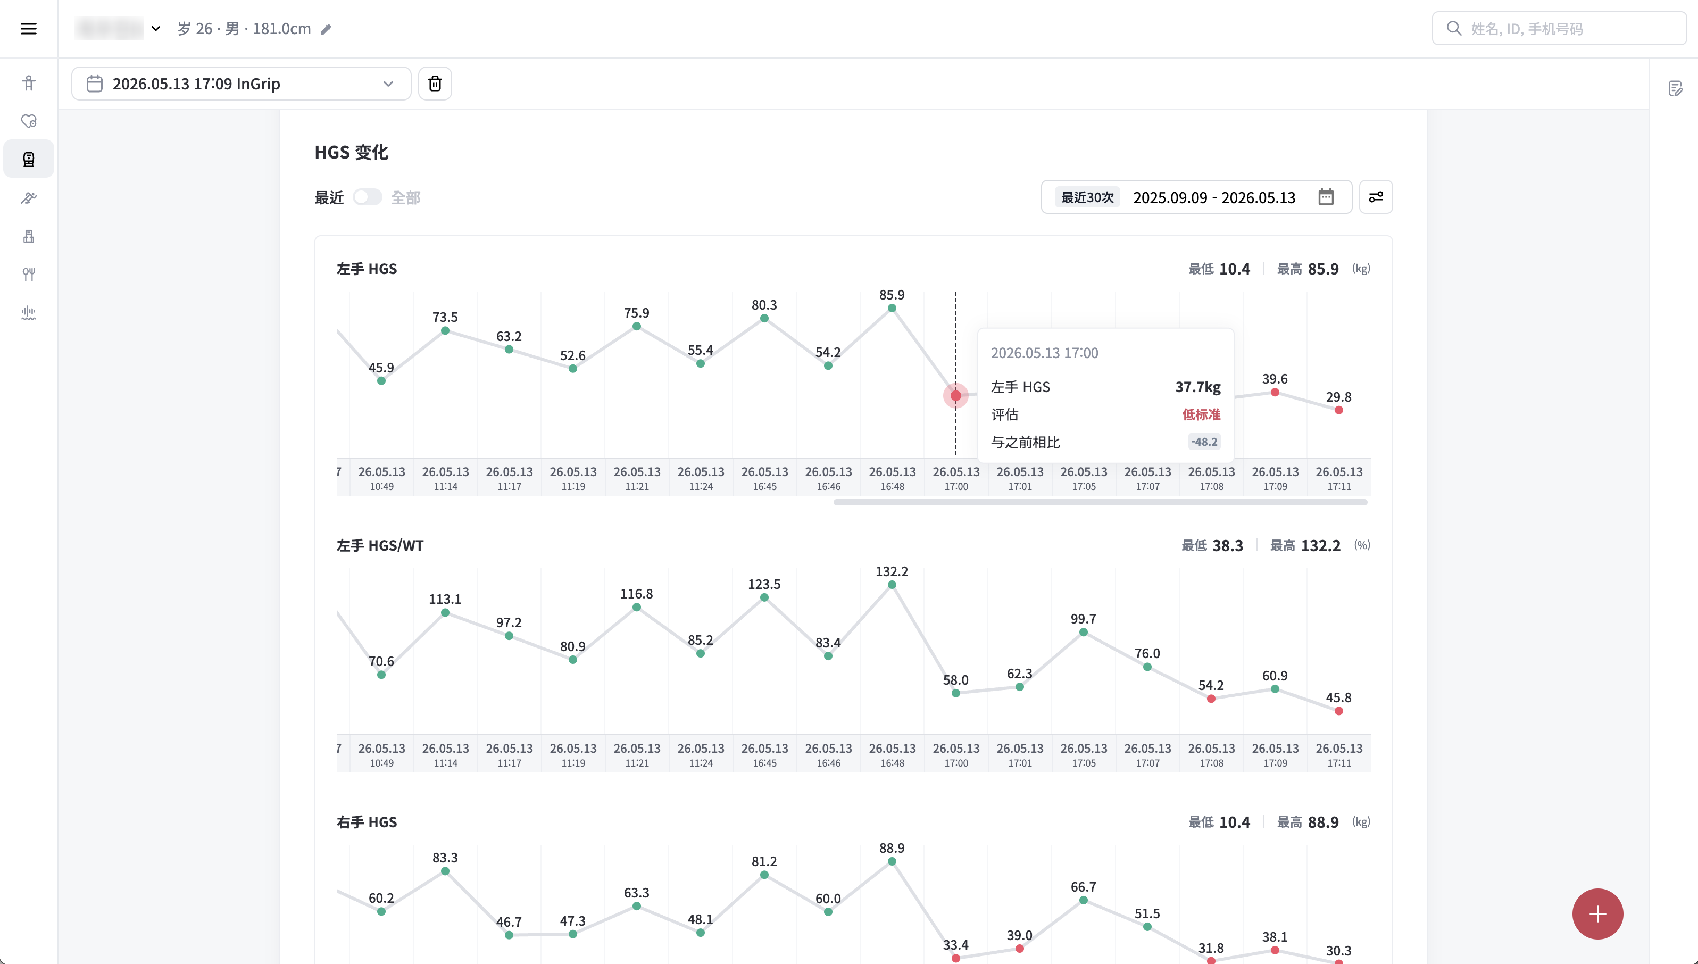Edit patient info with pencil icon

326,29
